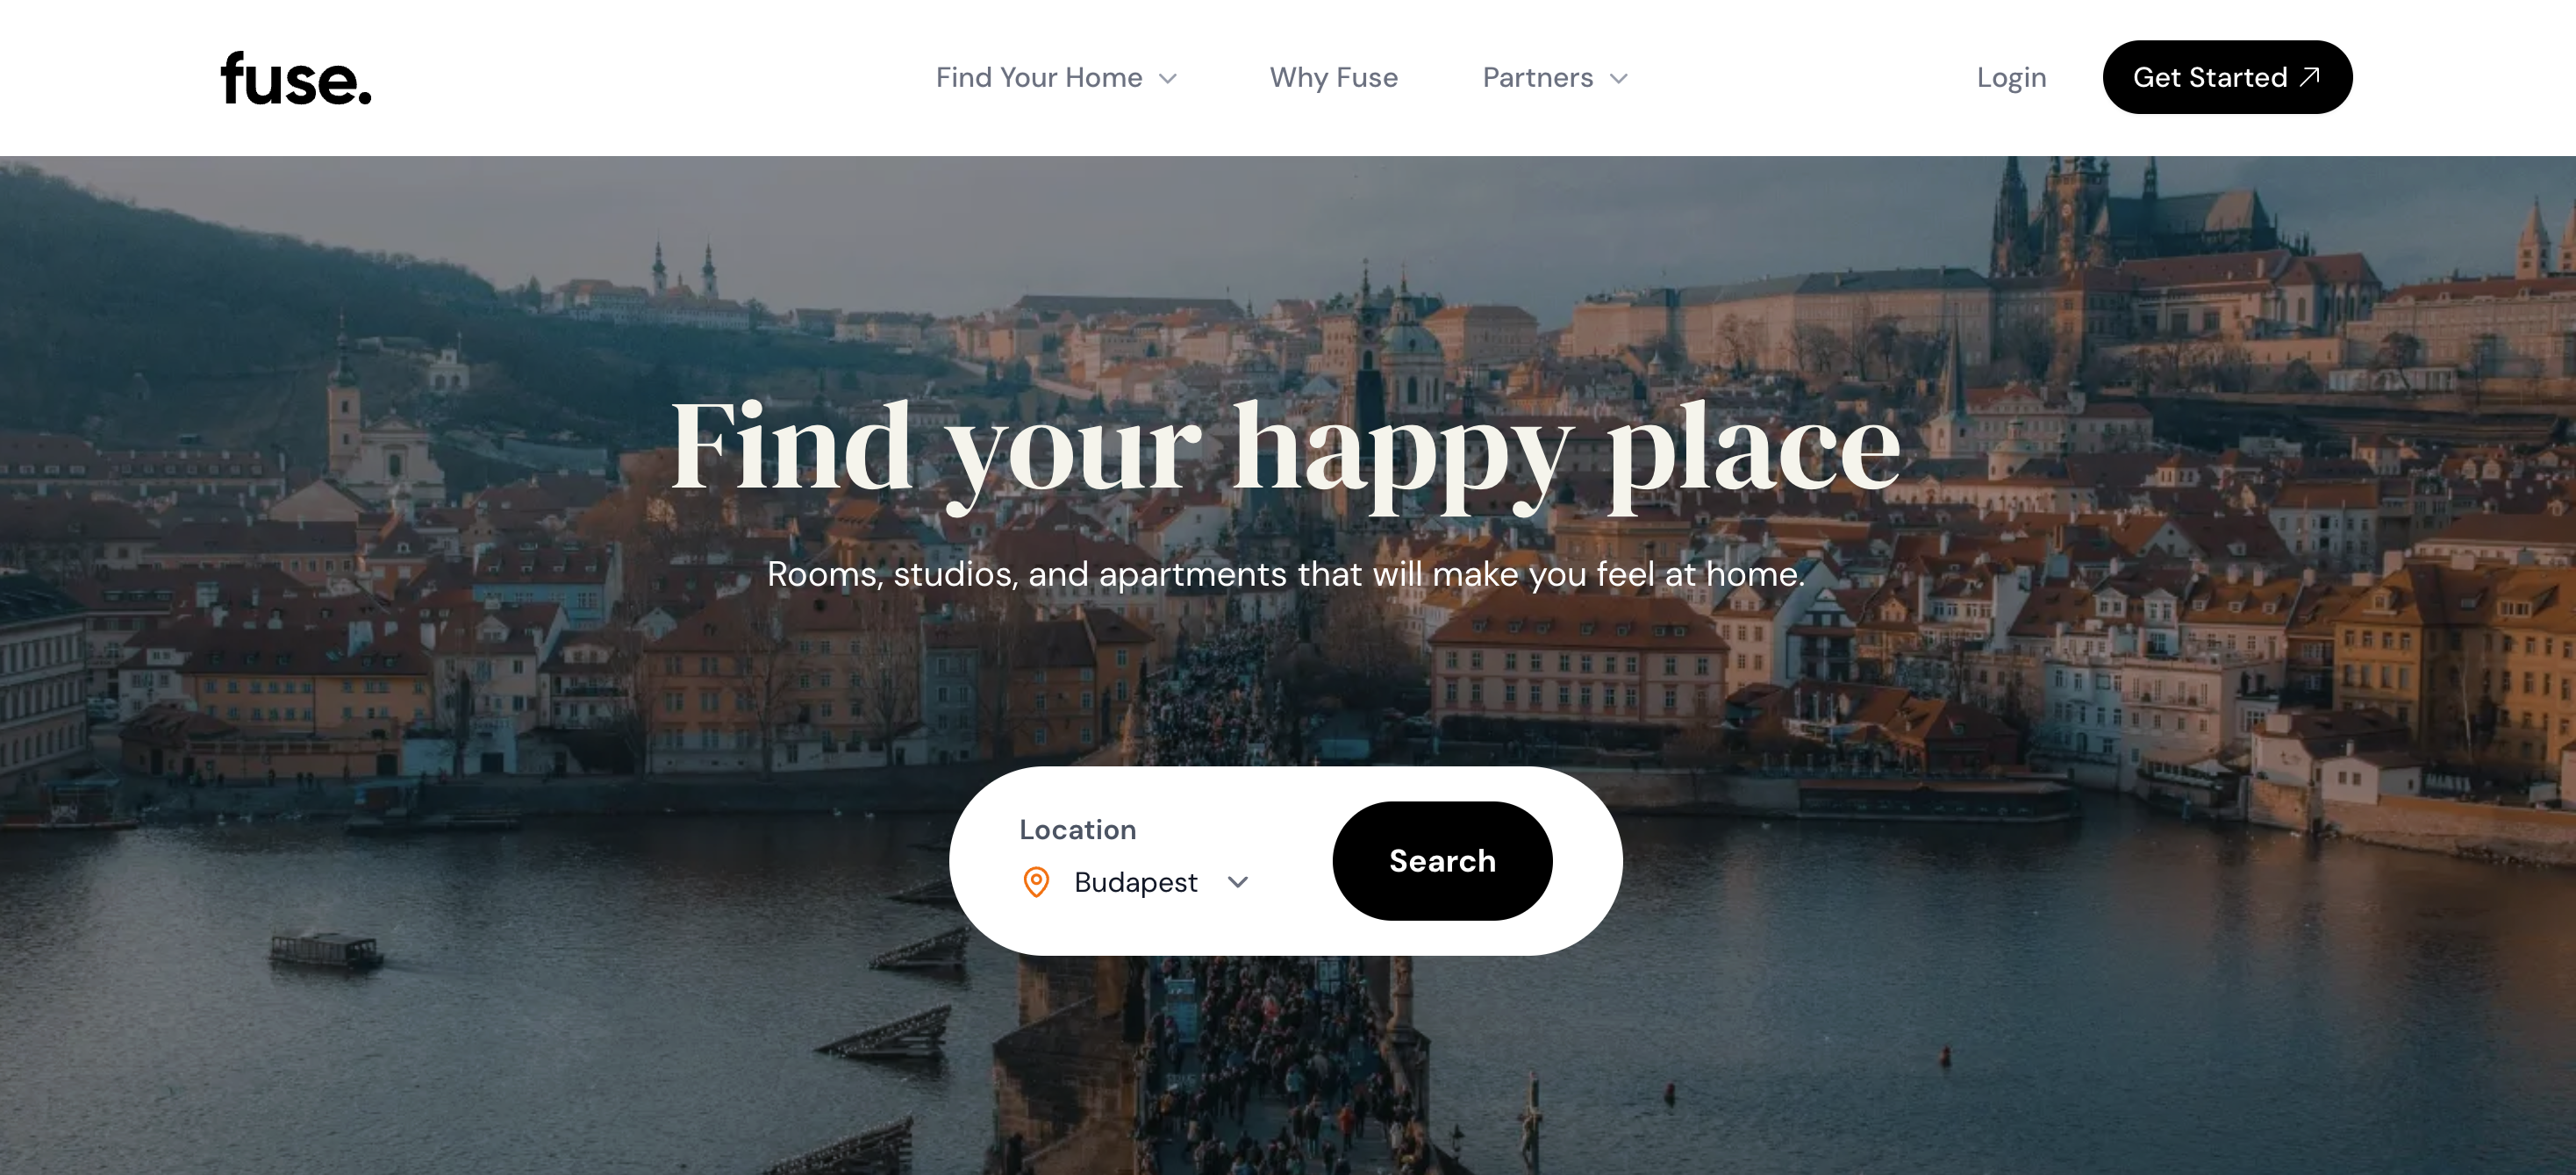Viewport: 2576px width, 1175px height.
Task: Open the Login link
Action: 2011,78
